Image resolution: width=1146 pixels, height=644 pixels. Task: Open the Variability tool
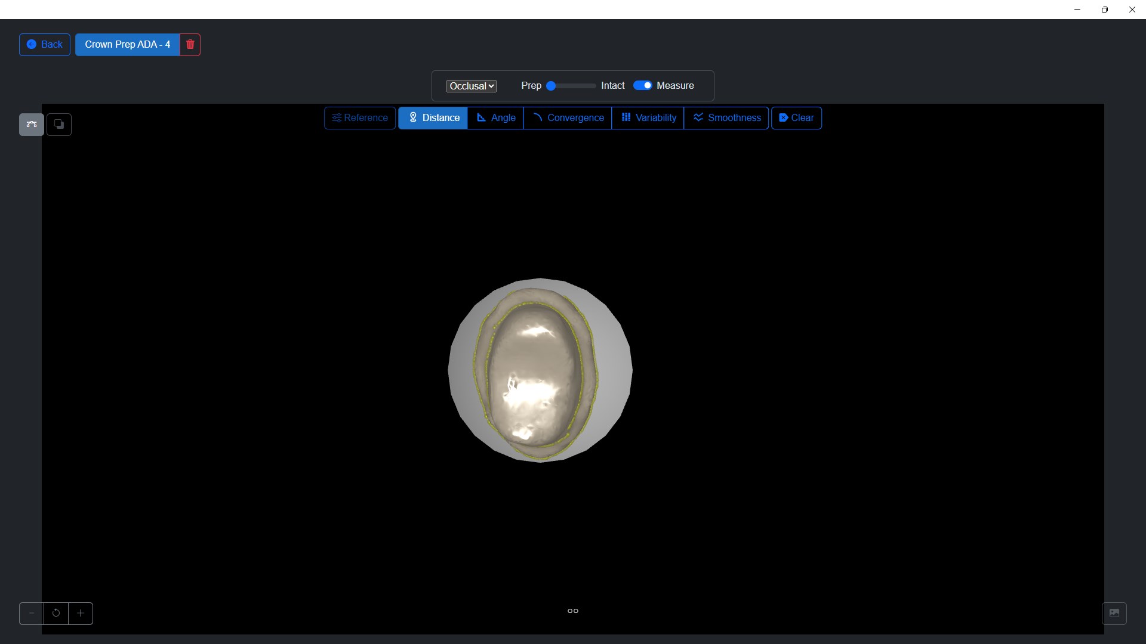tap(648, 118)
